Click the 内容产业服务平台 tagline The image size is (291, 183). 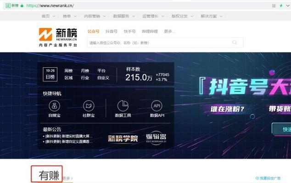click(58, 45)
